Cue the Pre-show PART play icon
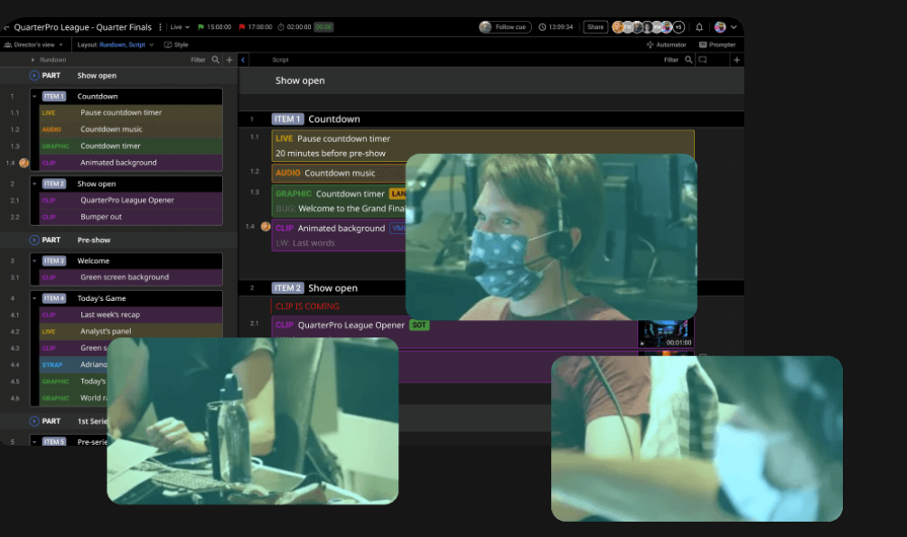The image size is (907, 537). pos(34,240)
